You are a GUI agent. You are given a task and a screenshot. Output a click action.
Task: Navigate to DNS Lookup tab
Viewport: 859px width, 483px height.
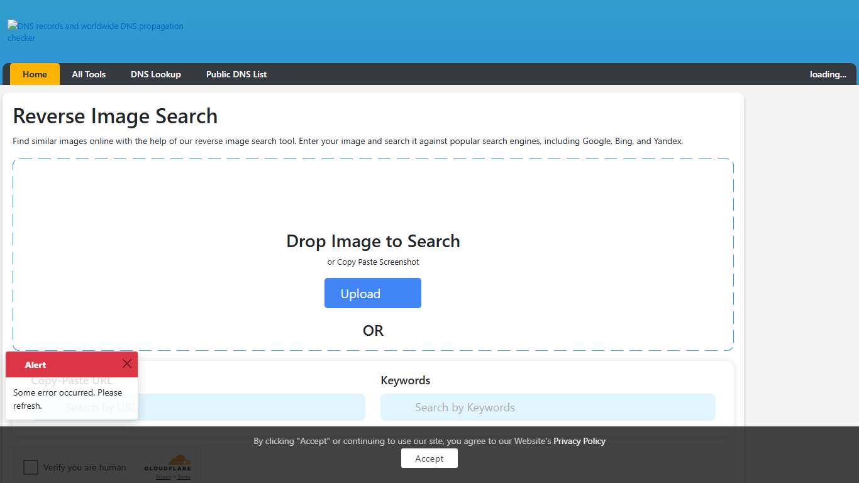155,74
